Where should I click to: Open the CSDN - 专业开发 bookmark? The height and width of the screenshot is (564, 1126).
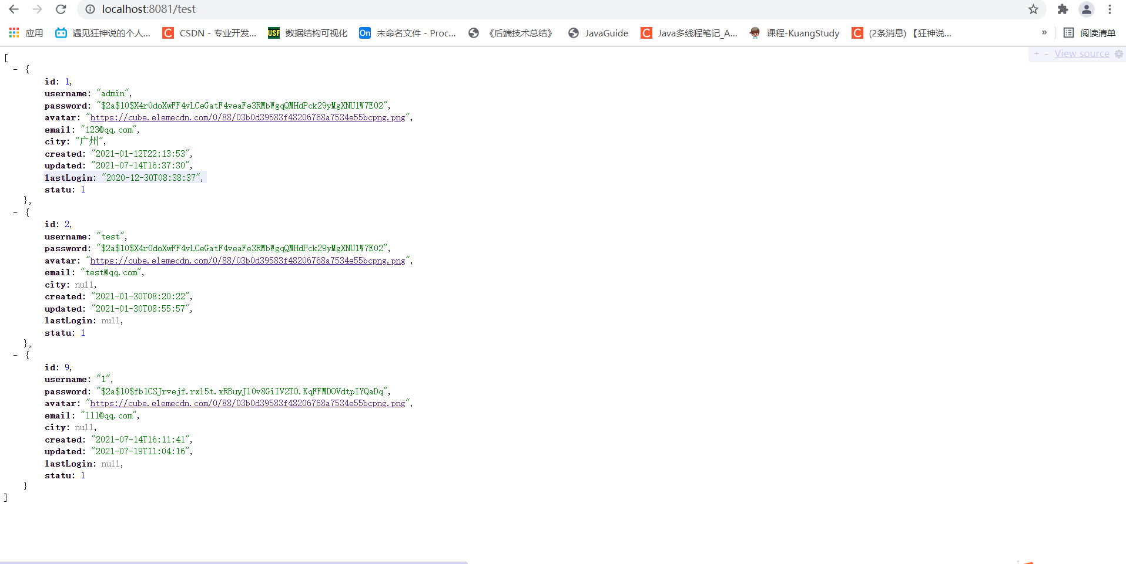210,33
